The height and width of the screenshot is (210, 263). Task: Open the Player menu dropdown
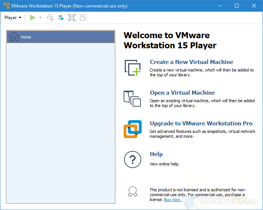coord(13,18)
